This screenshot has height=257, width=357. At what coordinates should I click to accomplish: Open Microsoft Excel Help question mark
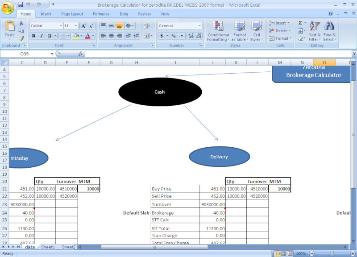tap(330, 13)
